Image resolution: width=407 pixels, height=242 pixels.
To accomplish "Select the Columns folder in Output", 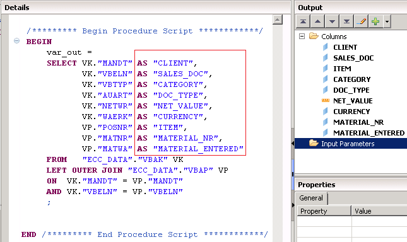I will coord(334,37).
